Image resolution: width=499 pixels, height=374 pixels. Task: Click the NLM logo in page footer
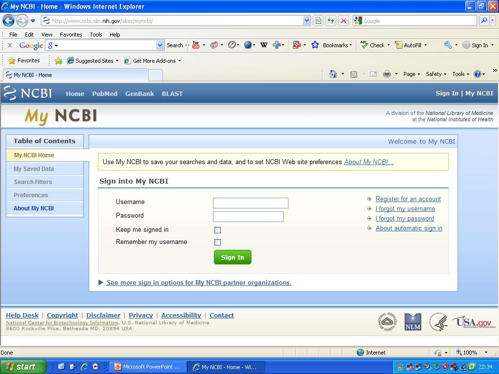pos(413,322)
